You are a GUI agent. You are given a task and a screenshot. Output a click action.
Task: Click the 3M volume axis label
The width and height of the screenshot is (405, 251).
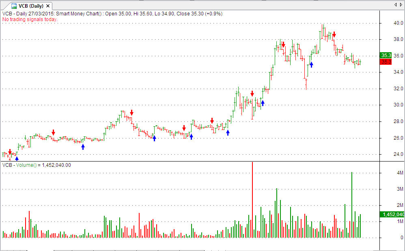click(400, 189)
